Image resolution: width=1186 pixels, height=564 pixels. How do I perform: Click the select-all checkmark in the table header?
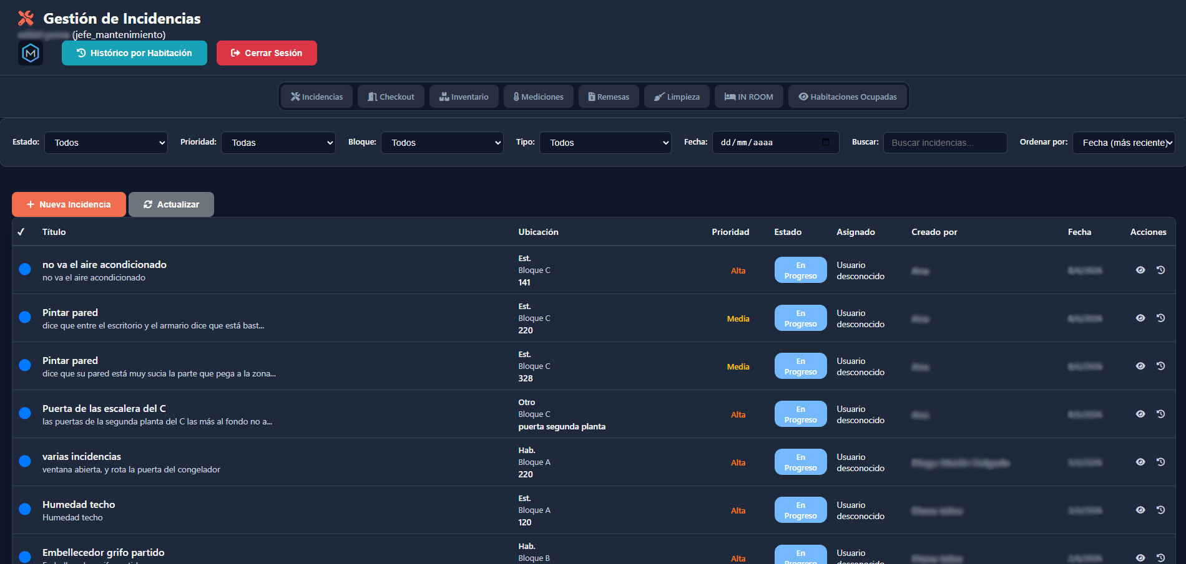(21, 232)
